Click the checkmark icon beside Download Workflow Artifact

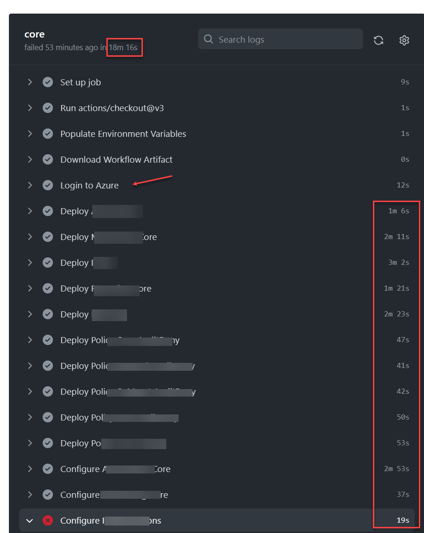point(47,159)
